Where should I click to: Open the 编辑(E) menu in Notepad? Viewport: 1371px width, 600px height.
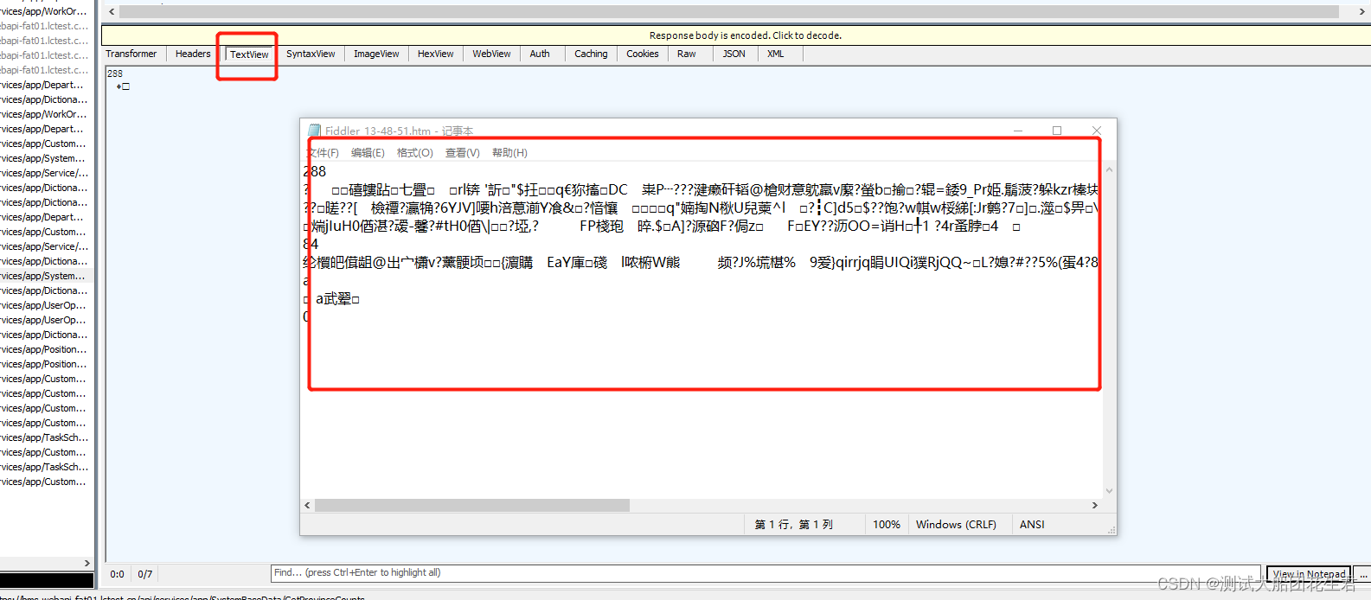[x=368, y=153]
